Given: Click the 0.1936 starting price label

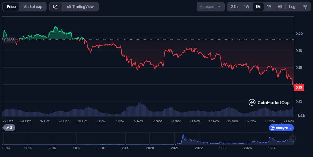Looking at the screenshot, I should [x=9, y=40].
